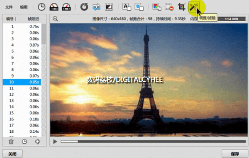Select frame 16 with 0.18s delay
249x158 pixels.
point(22,119)
